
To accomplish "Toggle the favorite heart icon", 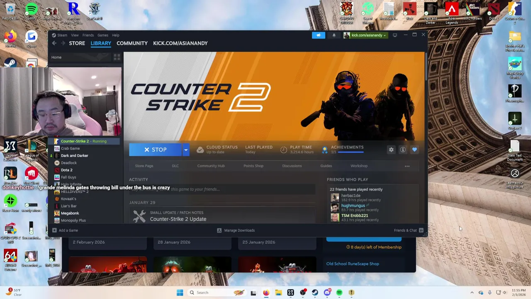I will (414, 149).
